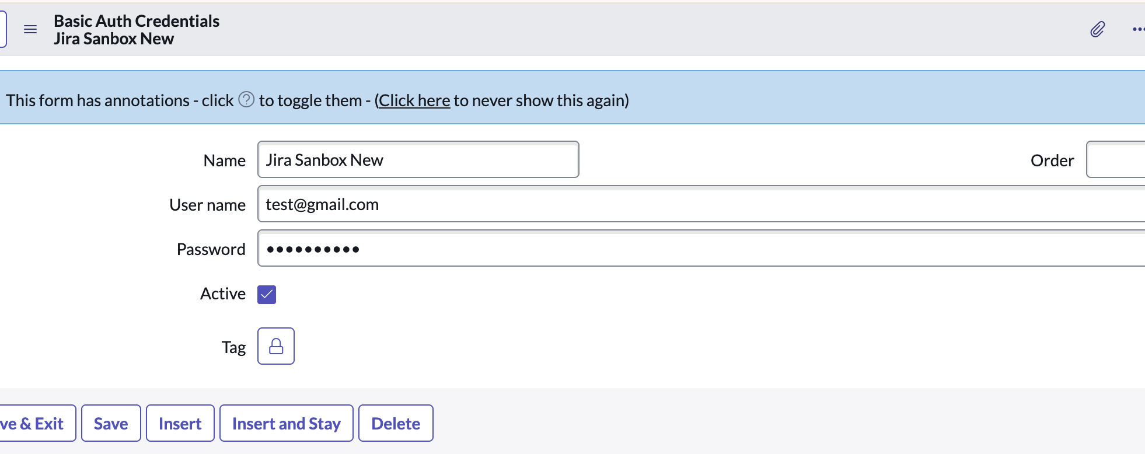The width and height of the screenshot is (1145, 454).
Task: Click the Order field label
Action: point(1052,160)
